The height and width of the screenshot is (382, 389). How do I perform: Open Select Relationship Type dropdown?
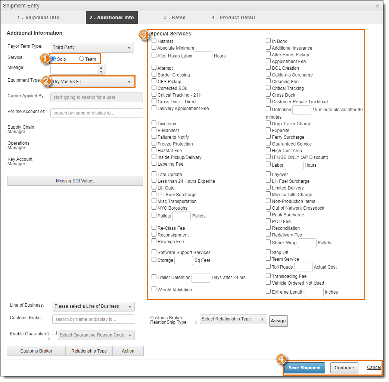click(x=233, y=319)
